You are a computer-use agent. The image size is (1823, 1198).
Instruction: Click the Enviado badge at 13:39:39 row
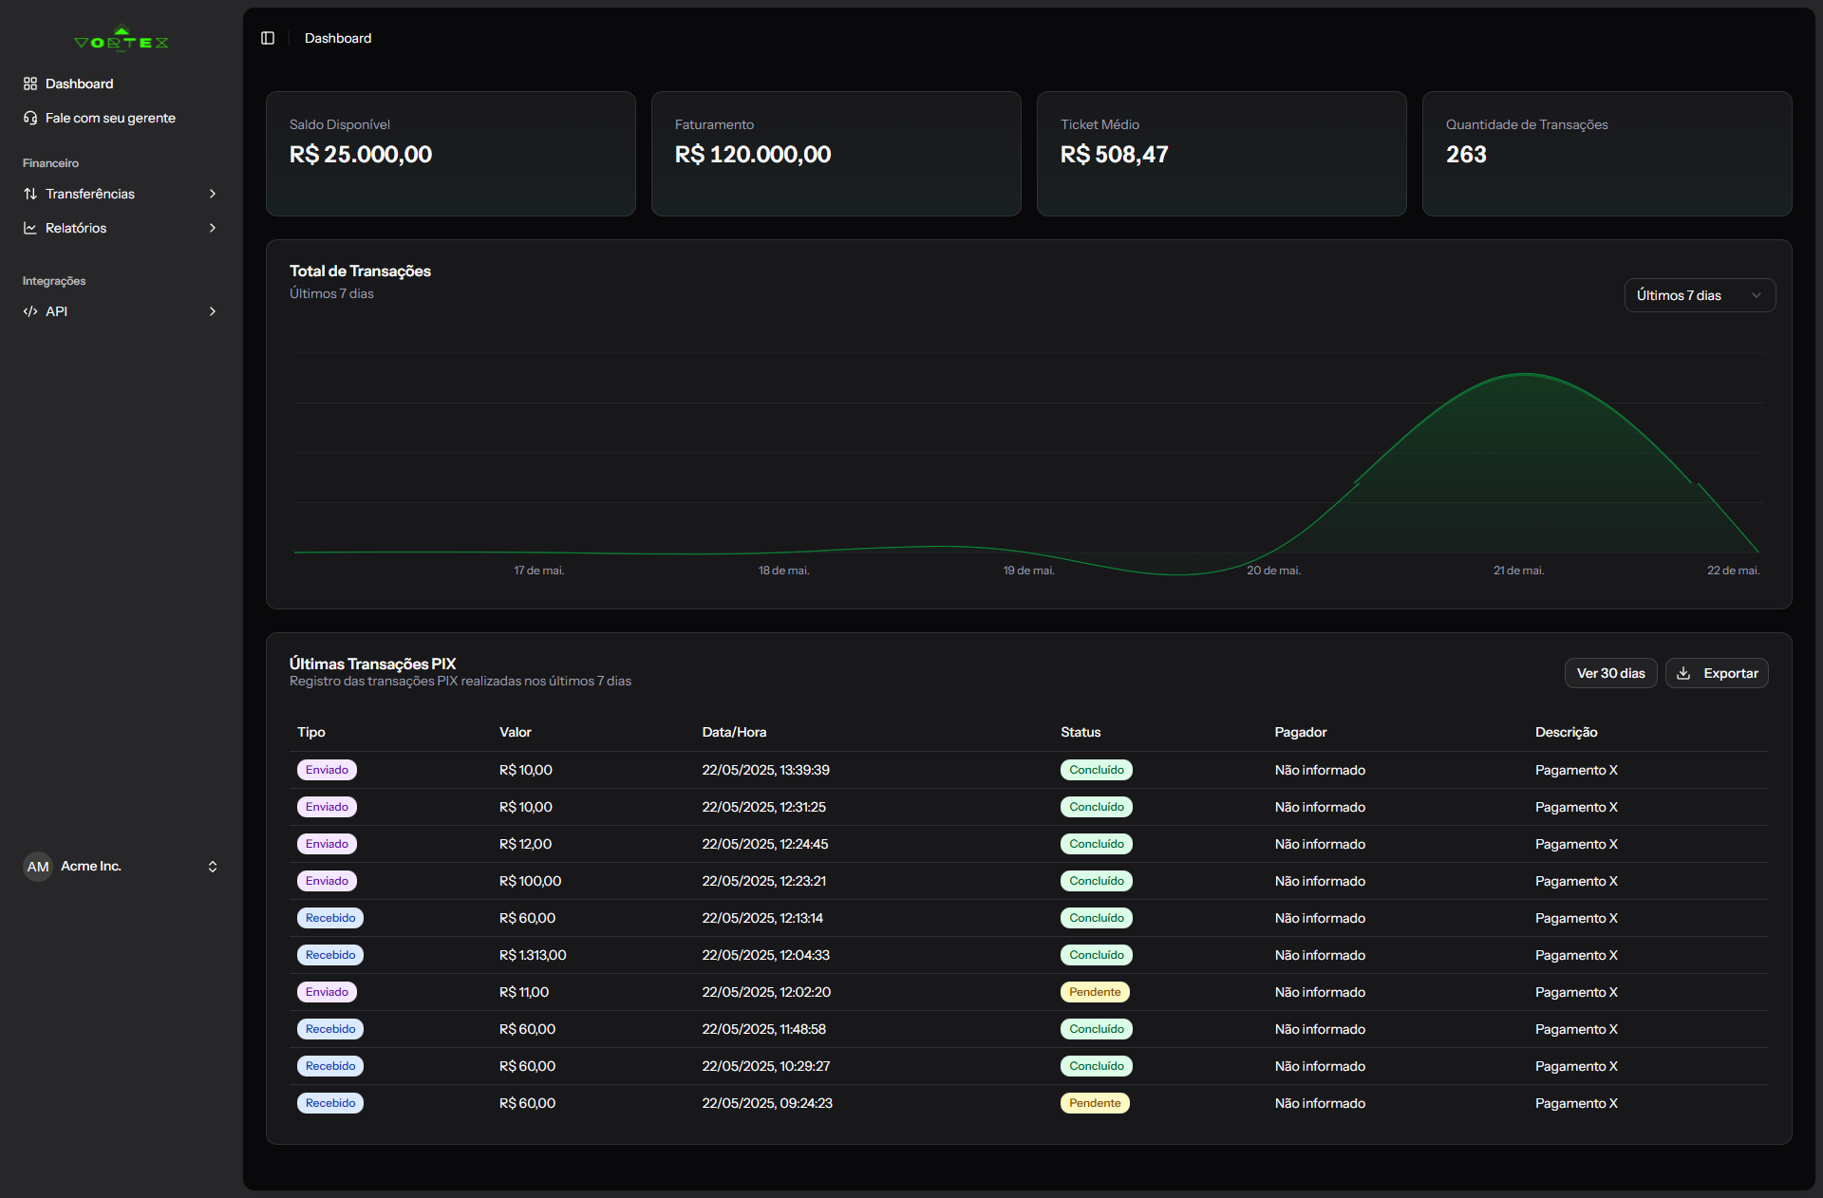[327, 770]
